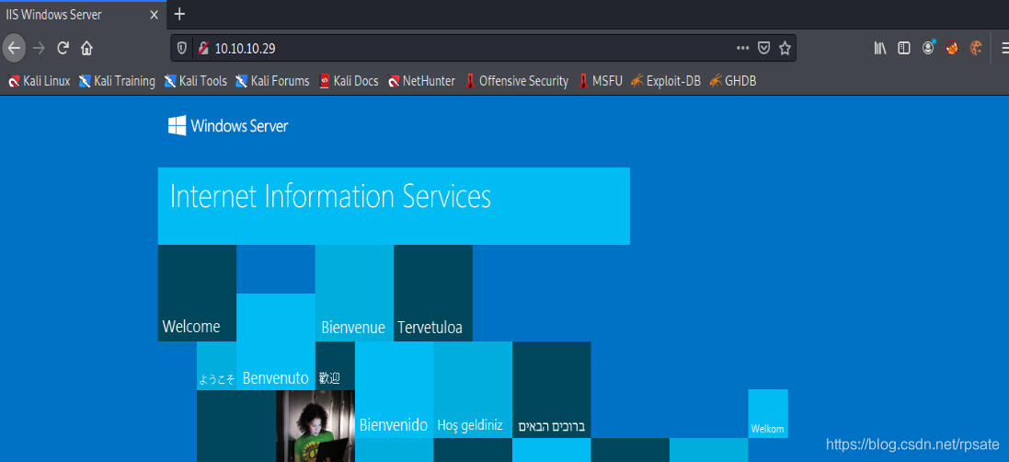Click the red no-script extension icon
The height and width of the screenshot is (462, 1009).
(952, 48)
